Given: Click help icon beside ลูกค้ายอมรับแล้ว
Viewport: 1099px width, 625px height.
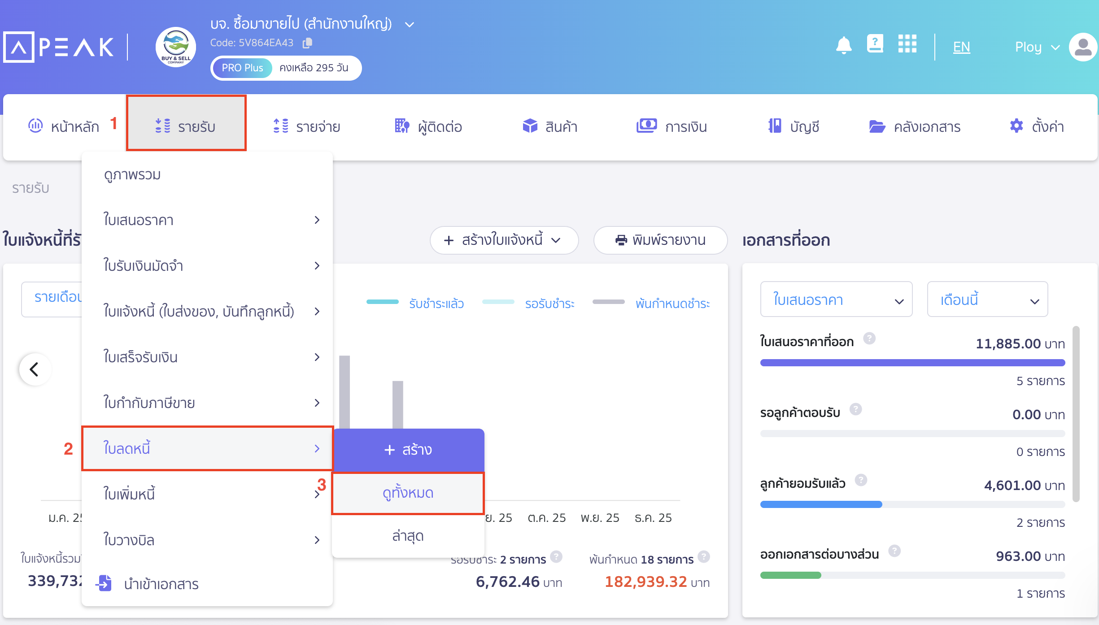Looking at the screenshot, I should point(861,480).
